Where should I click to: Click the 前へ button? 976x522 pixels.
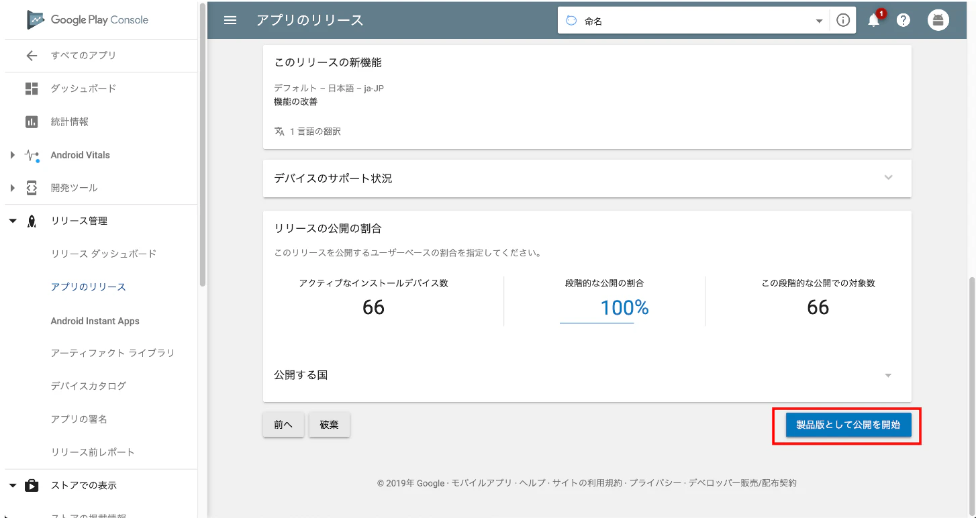pyautogui.click(x=283, y=425)
